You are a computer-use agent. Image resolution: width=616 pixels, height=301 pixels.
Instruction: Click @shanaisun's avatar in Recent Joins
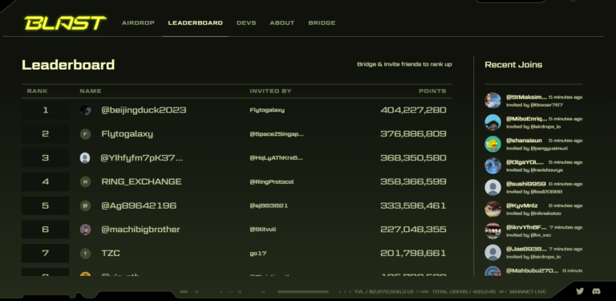pyautogui.click(x=492, y=144)
